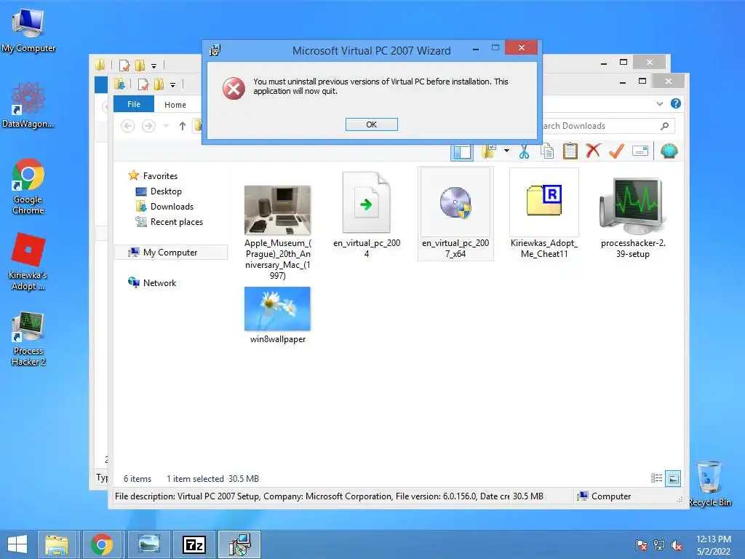Click '1 item selected 30.5 MB' status text
Viewport: 745px width, 559px height.
[x=213, y=479]
